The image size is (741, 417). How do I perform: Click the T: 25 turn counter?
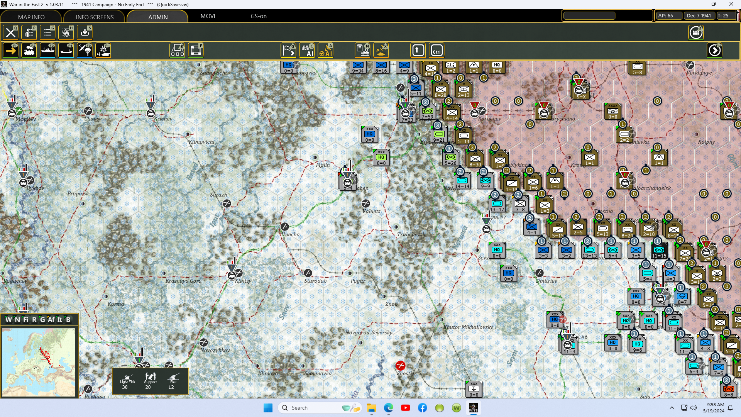click(x=726, y=16)
